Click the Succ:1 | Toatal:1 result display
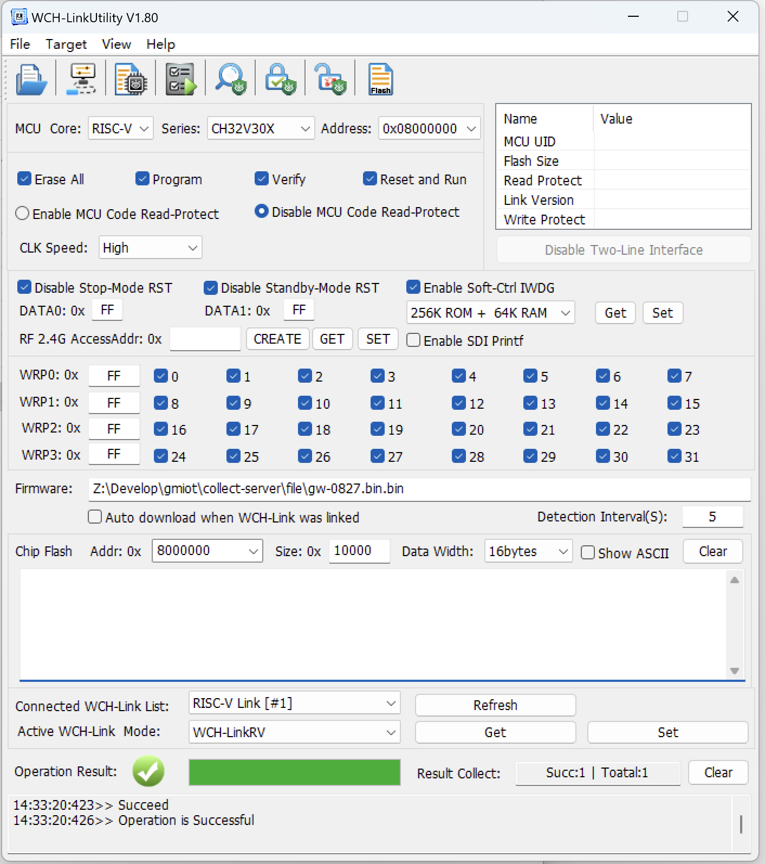The height and width of the screenshot is (864, 765). [598, 773]
